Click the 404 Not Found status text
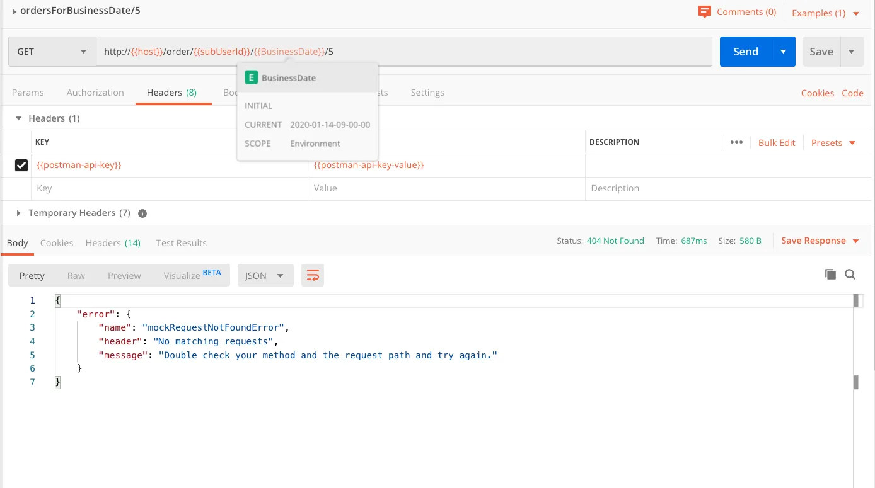This screenshot has width=875, height=488. coord(615,241)
